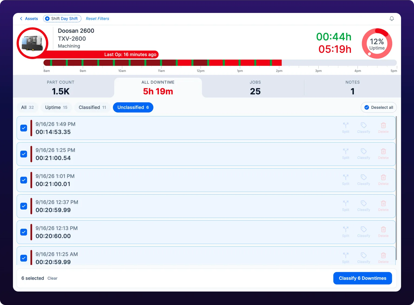Show All 32 entries filter

pos(27,107)
